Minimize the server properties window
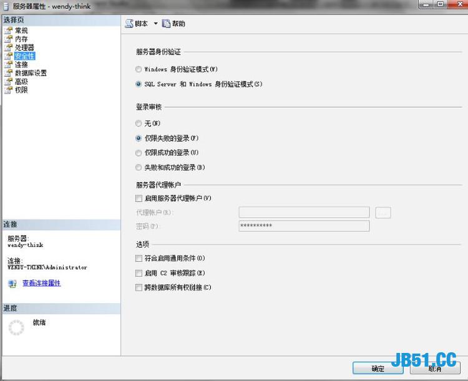Image resolution: width=468 pixels, height=381 pixels. [x=426, y=4]
